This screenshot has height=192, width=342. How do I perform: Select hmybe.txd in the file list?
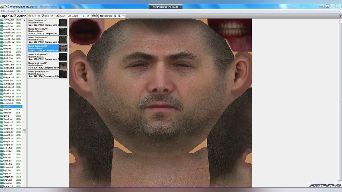pyautogui.click(x=11, y=186)
